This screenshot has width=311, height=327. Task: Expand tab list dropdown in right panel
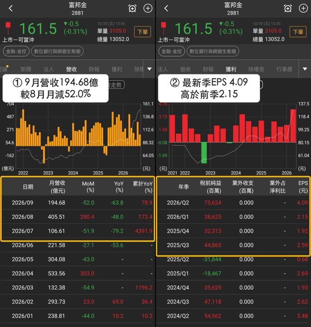click(x=305, y=69)
